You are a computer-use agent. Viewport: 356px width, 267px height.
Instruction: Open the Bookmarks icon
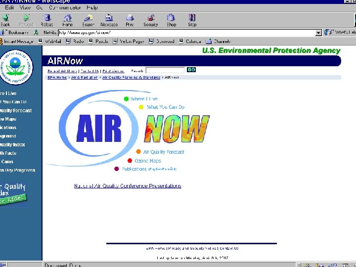[3, 33]
